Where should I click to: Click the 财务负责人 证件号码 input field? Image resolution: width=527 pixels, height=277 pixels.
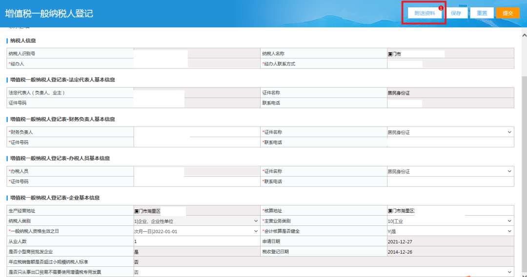point(197,142)
